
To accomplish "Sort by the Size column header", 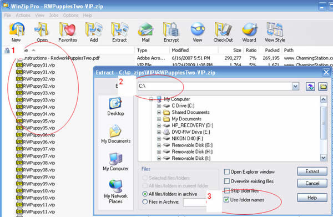I will [231, 51].
